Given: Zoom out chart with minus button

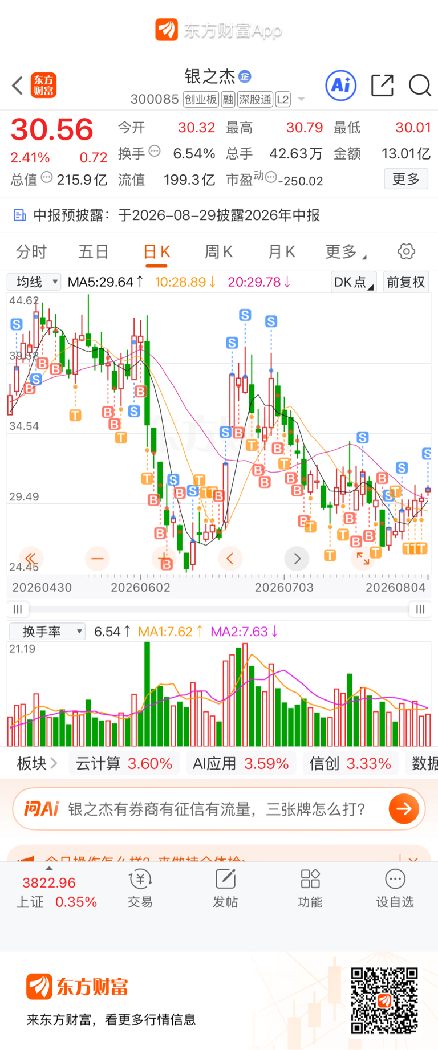Looking at the screenshot, I should point(98,559).
